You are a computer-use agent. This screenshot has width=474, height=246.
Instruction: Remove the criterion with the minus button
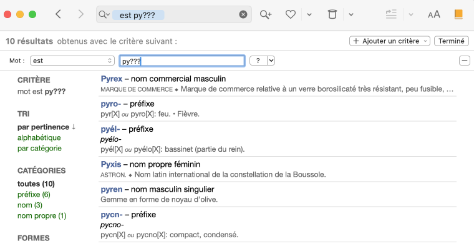[x=464, y=61]
